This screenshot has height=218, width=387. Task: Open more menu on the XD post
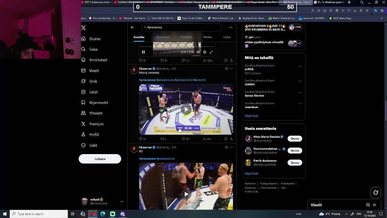pos(231,147)
